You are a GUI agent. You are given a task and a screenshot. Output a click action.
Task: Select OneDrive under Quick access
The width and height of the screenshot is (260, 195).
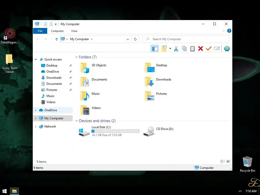[53, 72]
